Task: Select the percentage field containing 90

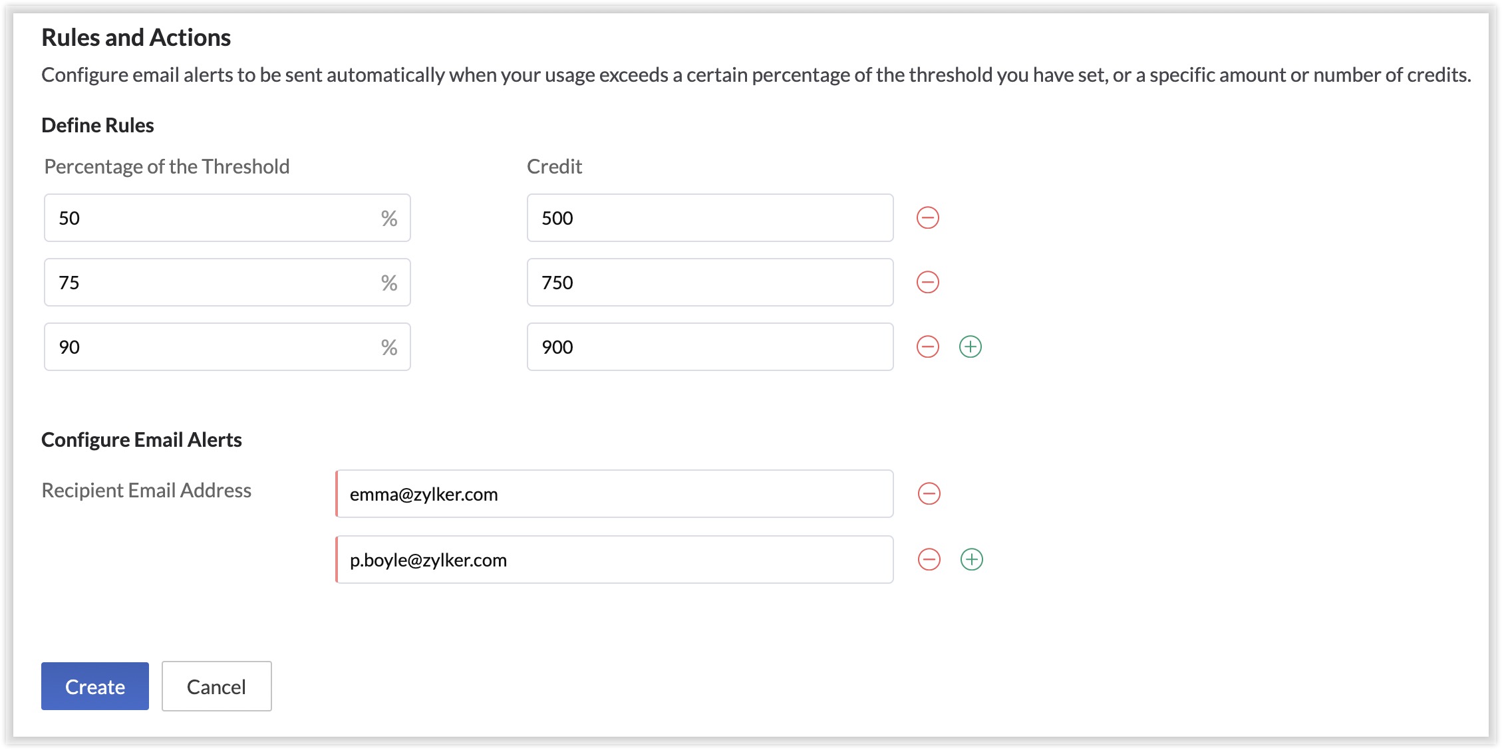Action: [x=213, y=347]
